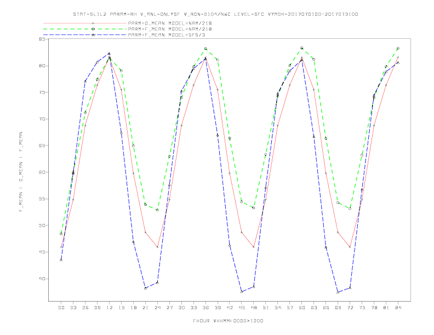This screenshot has height=335, width=434.
Task: Click the green dashed line legend sample
Action: [x=85, y=29]
